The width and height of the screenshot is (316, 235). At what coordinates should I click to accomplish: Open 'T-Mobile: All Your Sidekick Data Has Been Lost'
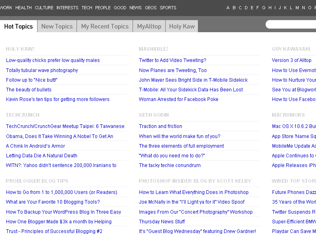pyautogui.click(x=191, y=89)
